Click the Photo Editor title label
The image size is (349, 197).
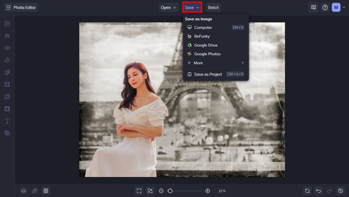click(25, 7)
